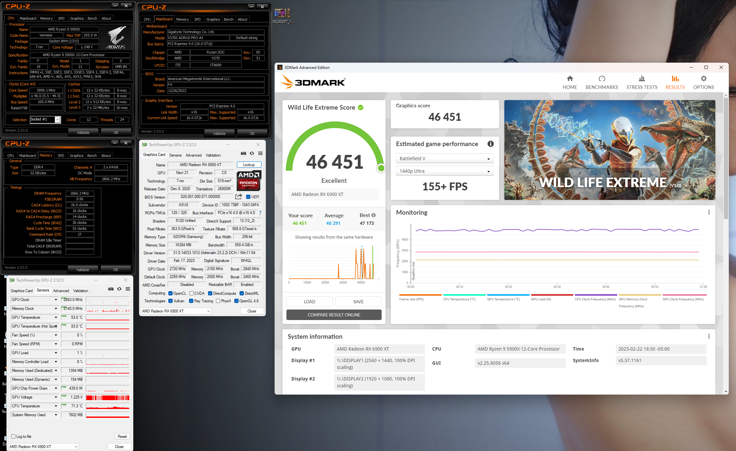The width and height of the screenshot is (736, 451).
Task: Toggle the OpenCL checkbox
Action: pyautogui.click(x=170, y=293)
